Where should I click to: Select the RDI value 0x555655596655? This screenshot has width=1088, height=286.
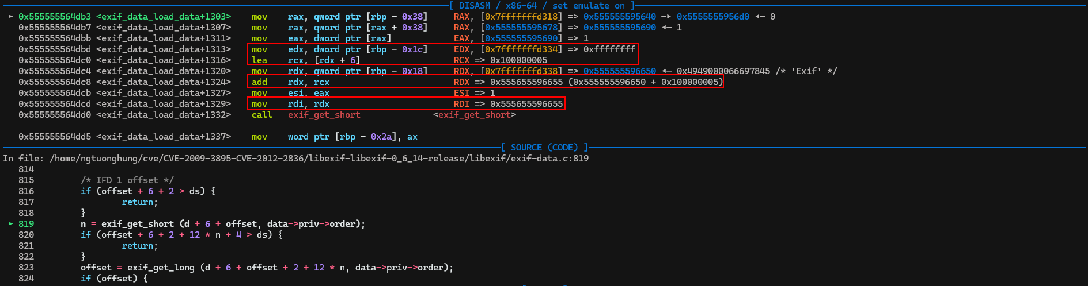(x=526, y=104)
